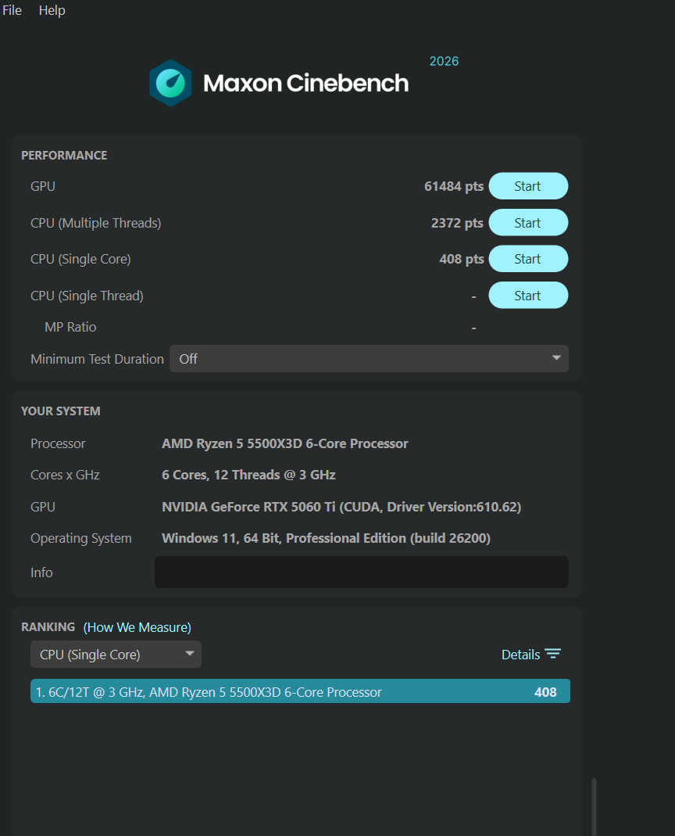Image resolution: width=675 pixels, height=836 pixels.
Task: Select the Ryzen 5 5500X3D ranking entry
Action: pos(300,691)
